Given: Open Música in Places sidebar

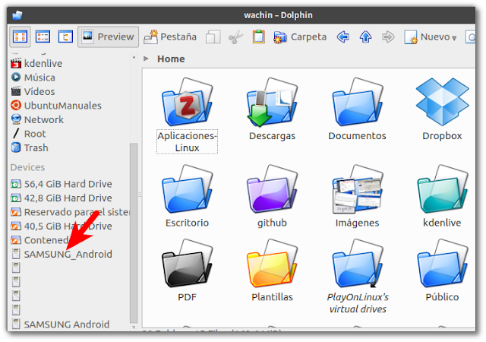Looking at the screenshot, I should (33, 78).
